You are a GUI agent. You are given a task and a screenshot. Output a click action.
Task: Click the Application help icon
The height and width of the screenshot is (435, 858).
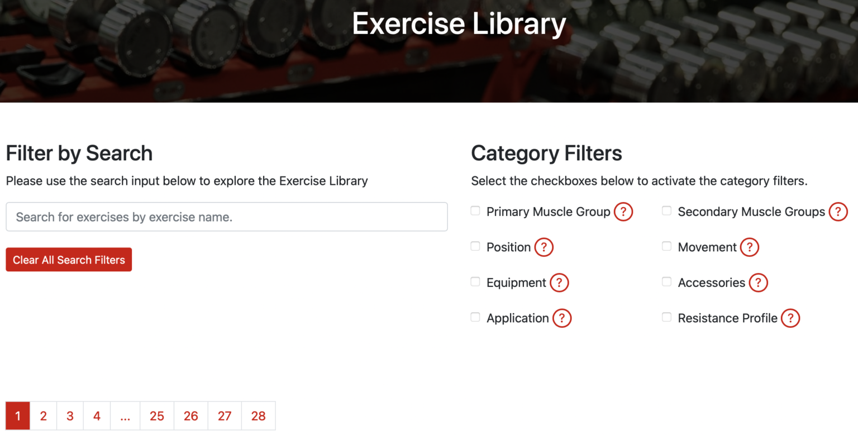coord(561,318)
